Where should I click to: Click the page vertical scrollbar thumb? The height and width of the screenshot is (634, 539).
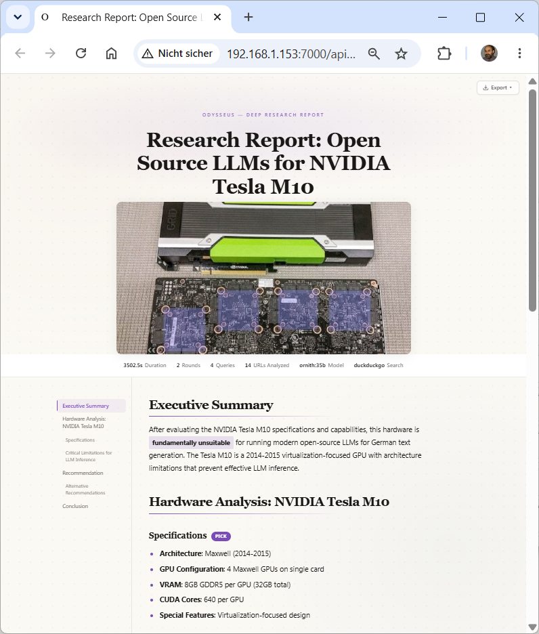(532, 200)
